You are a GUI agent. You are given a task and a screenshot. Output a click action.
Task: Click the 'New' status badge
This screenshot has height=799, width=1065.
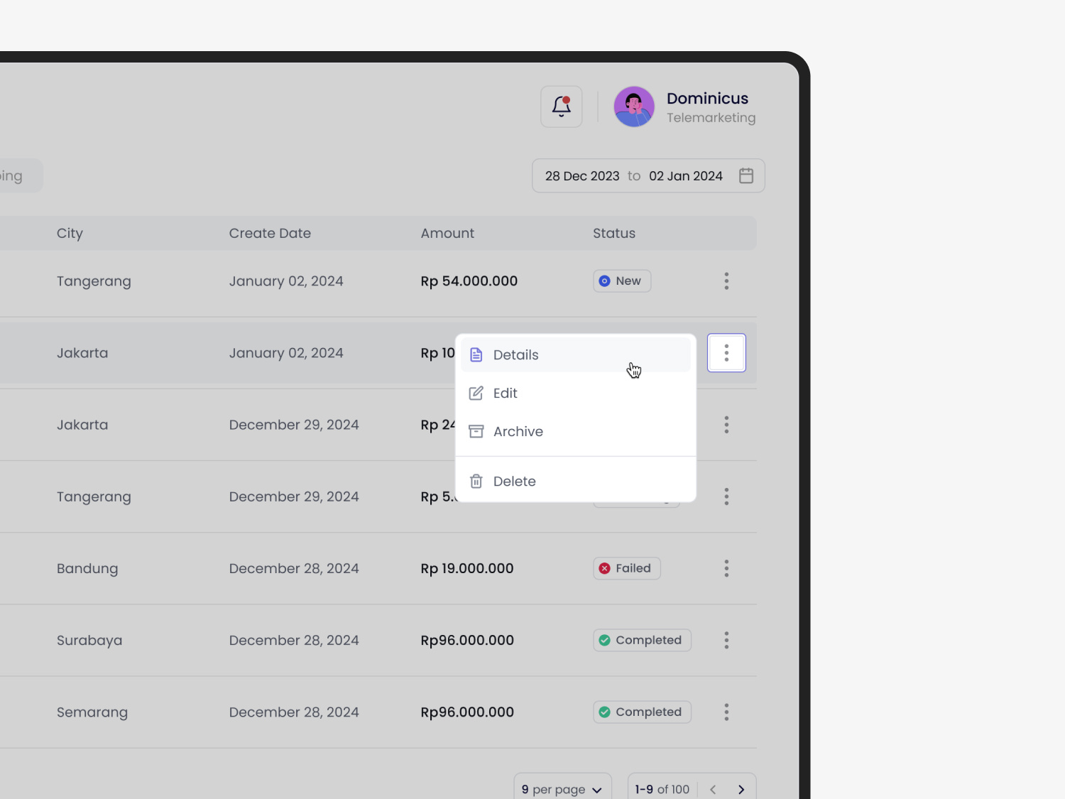pos(621,281)
